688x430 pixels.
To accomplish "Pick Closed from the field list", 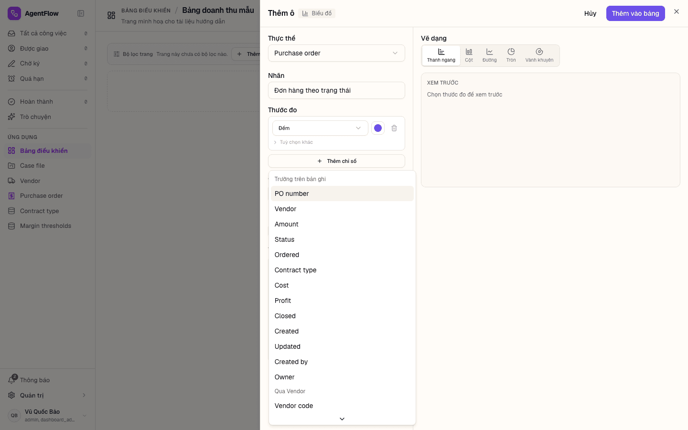I will click(342, 316).
